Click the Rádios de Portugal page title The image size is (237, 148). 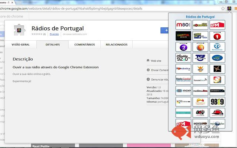pyautogui.click(x=58, y=28)
